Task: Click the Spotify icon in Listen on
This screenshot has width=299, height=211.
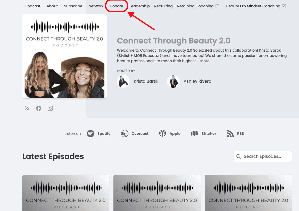Action: [x=91, y=134]
